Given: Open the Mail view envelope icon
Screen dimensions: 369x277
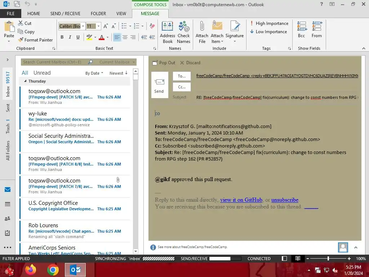Looking at the screenshot, I should 8,189.
